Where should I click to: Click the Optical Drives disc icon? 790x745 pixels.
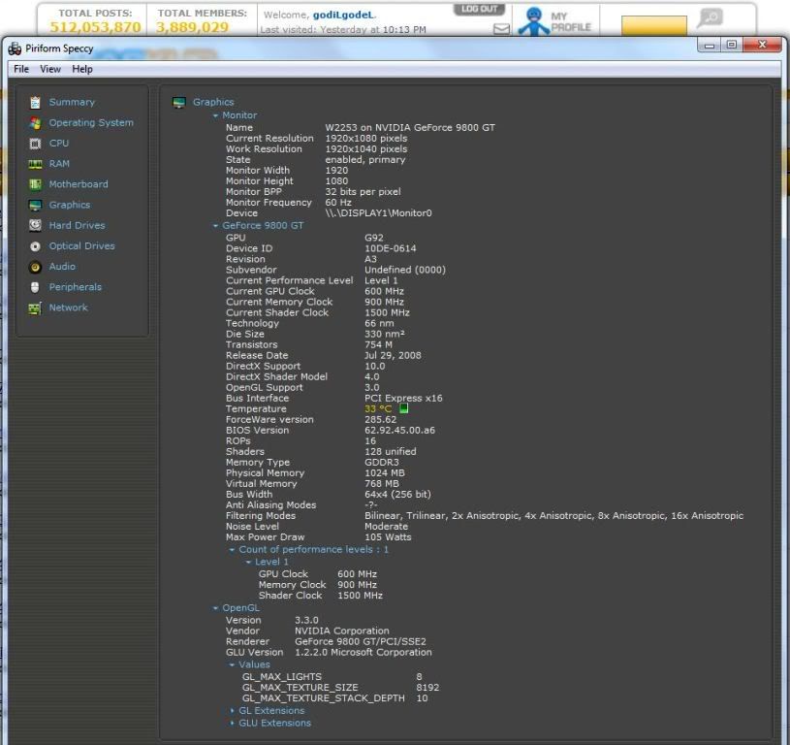pos(35,246)
